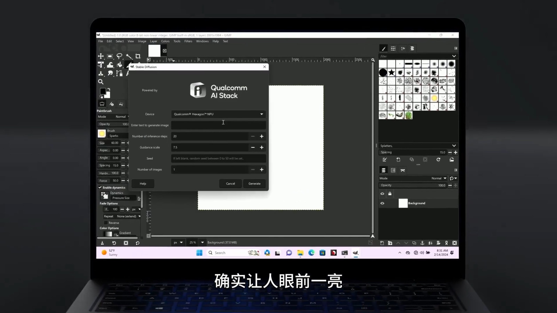This screenshot has height=313, width=557.
Task: Select the Move tool in toolbox
Action: 101,56
